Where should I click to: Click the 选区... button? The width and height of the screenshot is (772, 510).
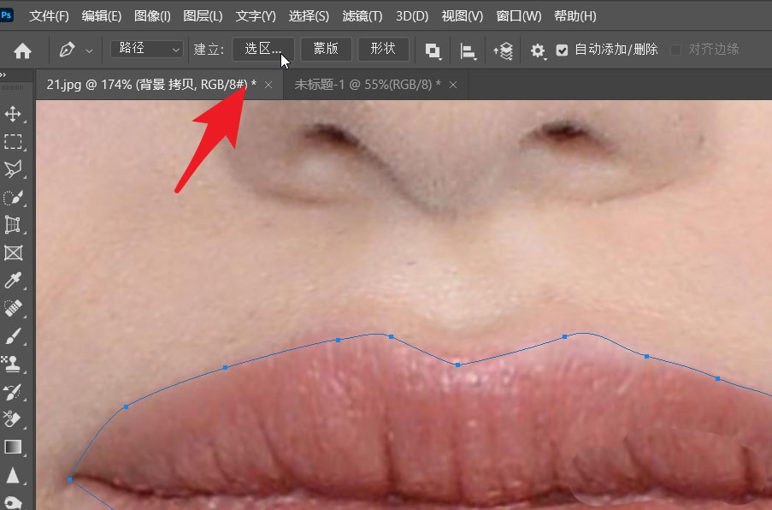pos(262,50)
